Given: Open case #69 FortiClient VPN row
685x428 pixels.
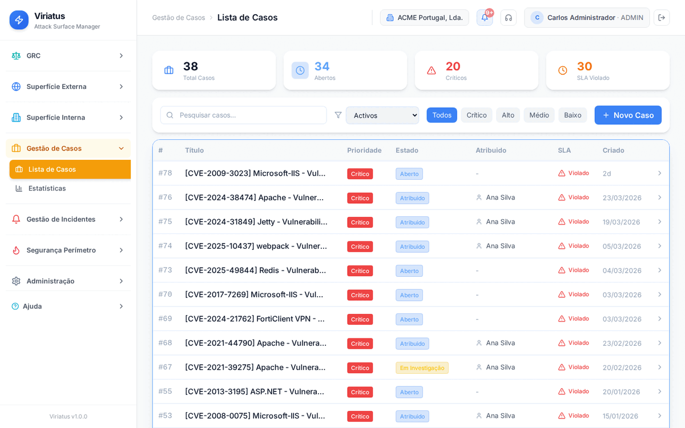Looking at the screenshot, I should [255, 319].
